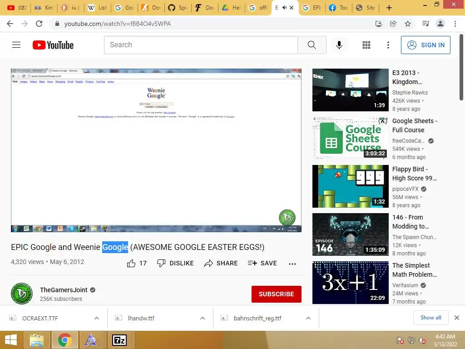
Task: Switch to the Facebook Too tab
Action: [339, 8]
